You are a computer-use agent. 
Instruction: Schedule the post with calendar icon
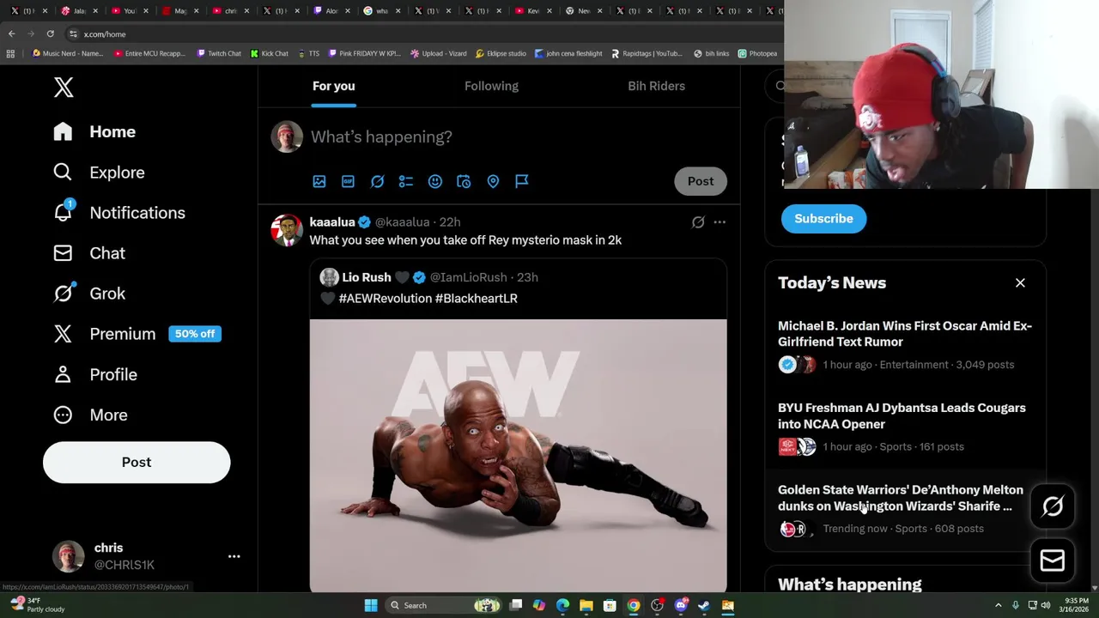464,181
